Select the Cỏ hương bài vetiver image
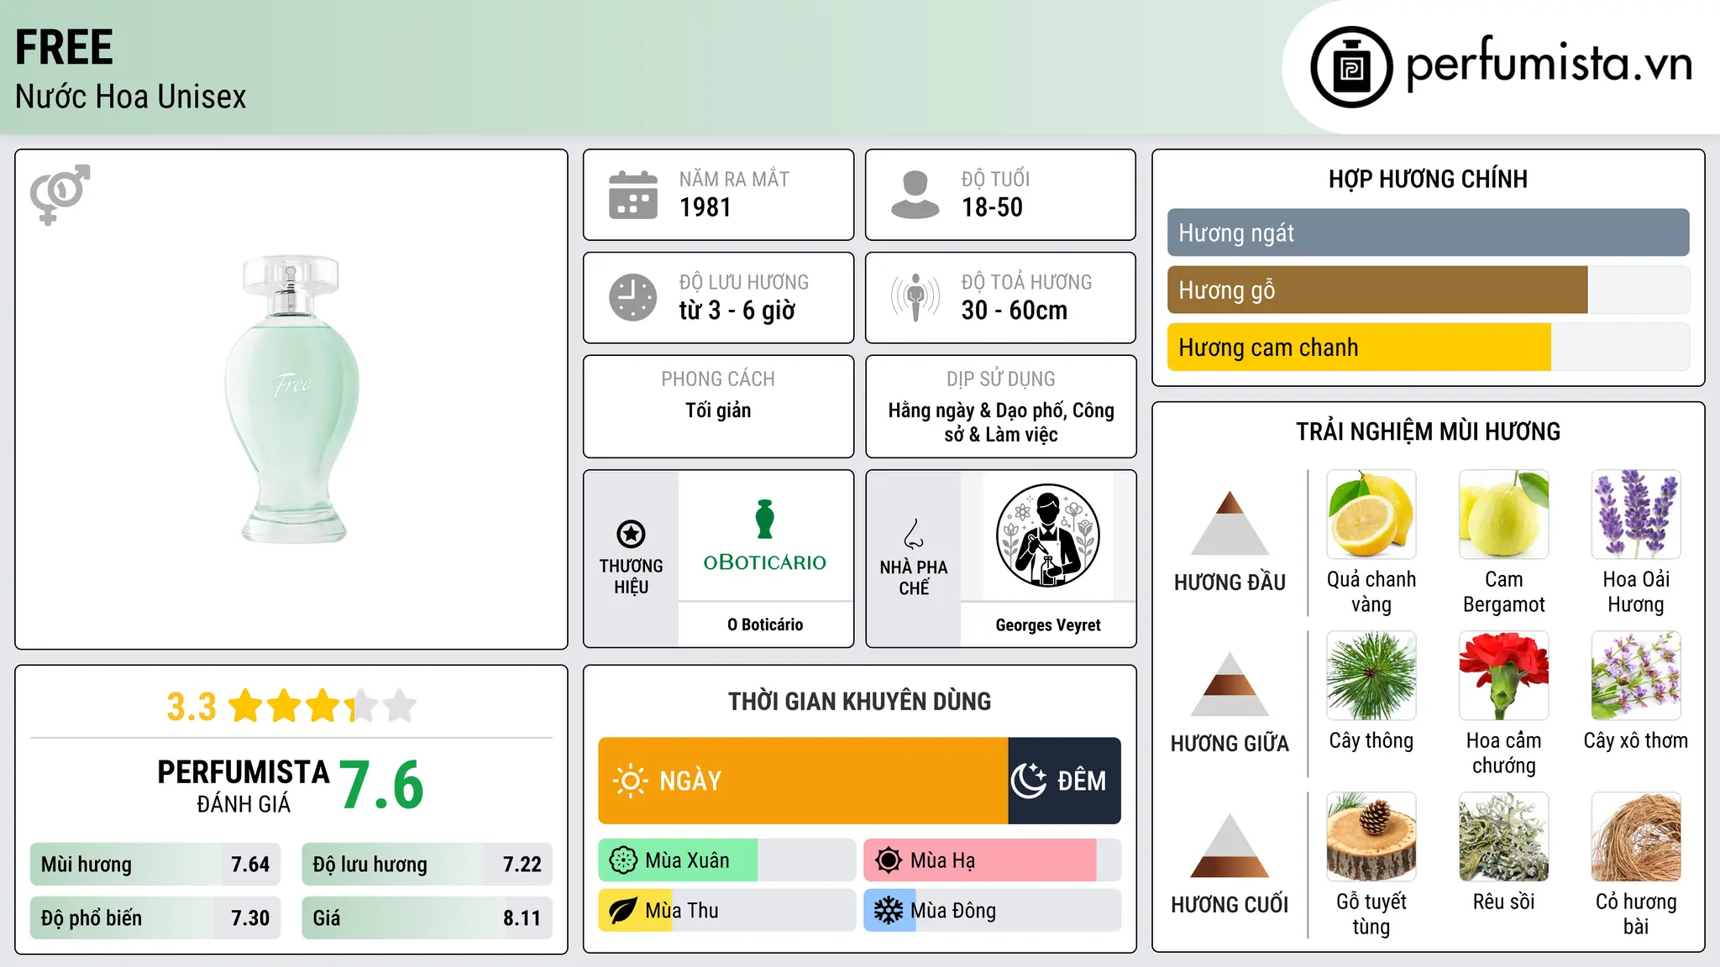The image size is (1720, 967). click(1636, 837)
